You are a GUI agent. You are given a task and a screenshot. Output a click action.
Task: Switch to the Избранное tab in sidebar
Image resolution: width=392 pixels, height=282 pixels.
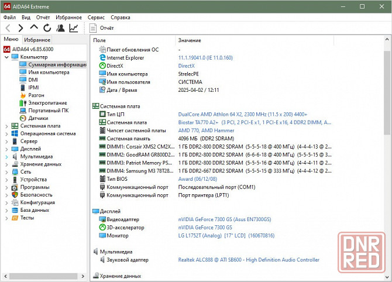pos(37,40)
